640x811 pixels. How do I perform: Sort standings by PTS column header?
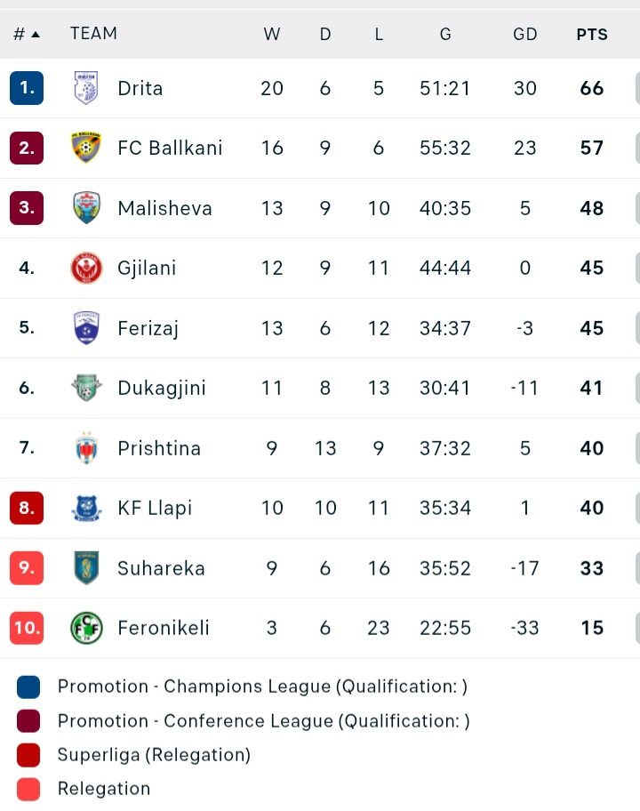(x=592, y=35)
